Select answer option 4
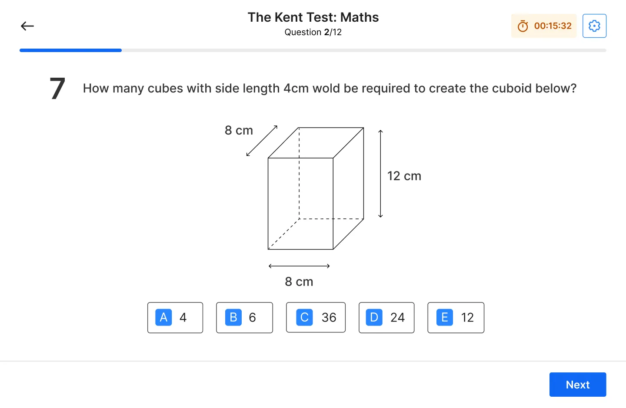626x408 pixels. point(175,318)
